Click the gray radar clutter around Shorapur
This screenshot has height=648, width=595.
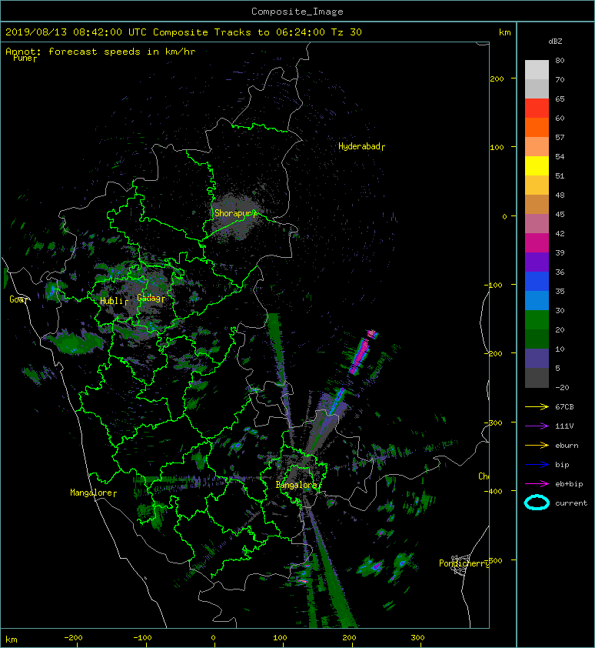click(x=237, y=217)
